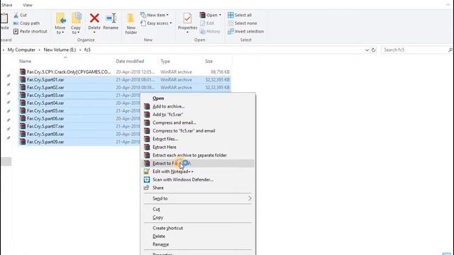Click the ribbon History button
This screenshot has width=454, height=255.
[210, 31]
